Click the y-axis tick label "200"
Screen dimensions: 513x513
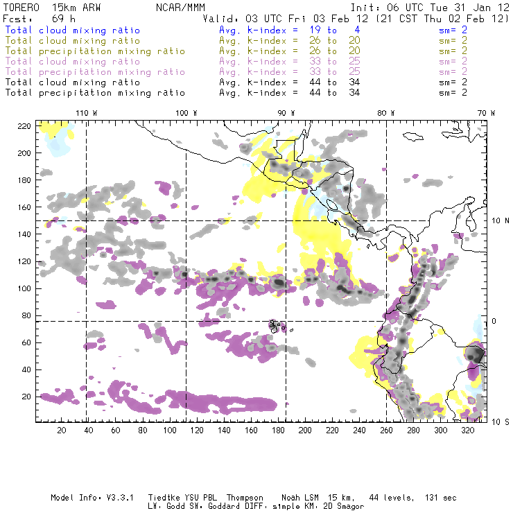(x=24, y=153)
